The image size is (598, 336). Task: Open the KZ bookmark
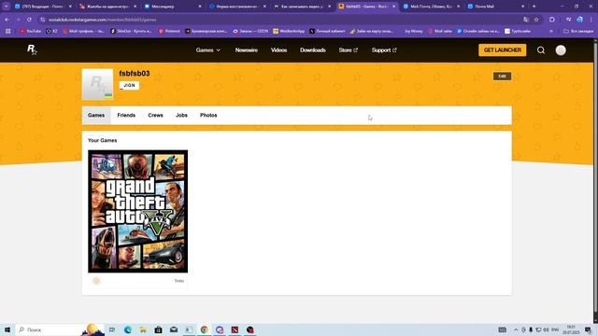(x=51, y=31)
